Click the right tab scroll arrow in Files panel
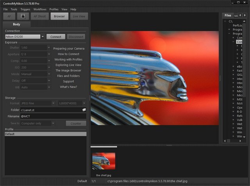The image size is (250, 186). [245, 15]
